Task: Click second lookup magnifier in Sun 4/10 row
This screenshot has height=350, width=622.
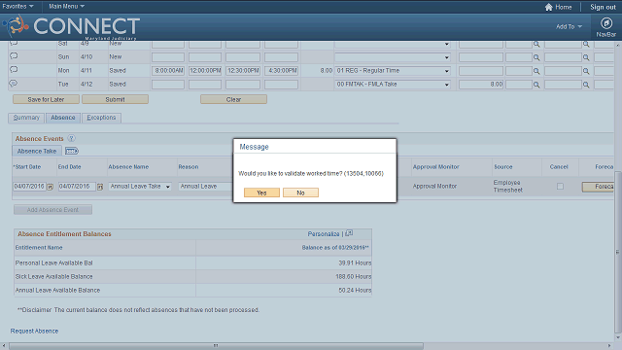Action: coord(586,57)
